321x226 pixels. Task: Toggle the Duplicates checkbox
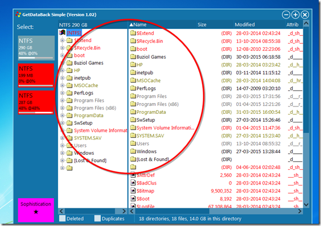[x=97, y=219]
